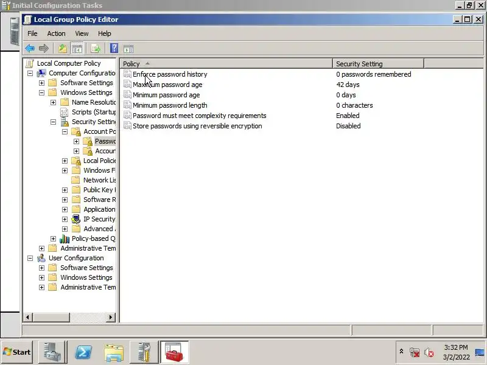Viewport: 487px width, 365px height.
Task: Click the Computer Configuration node icon
Action: tap(41, 73)
